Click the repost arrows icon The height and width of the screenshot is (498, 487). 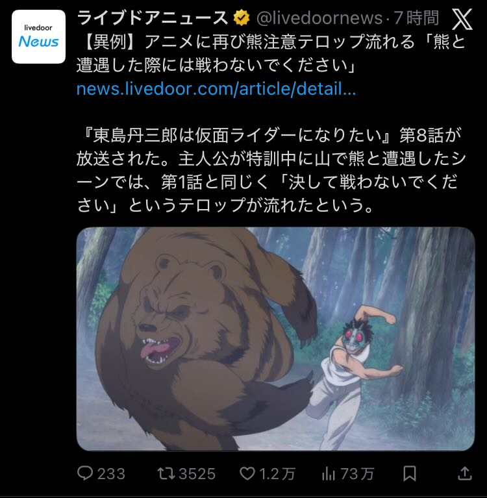coord(166,473)
